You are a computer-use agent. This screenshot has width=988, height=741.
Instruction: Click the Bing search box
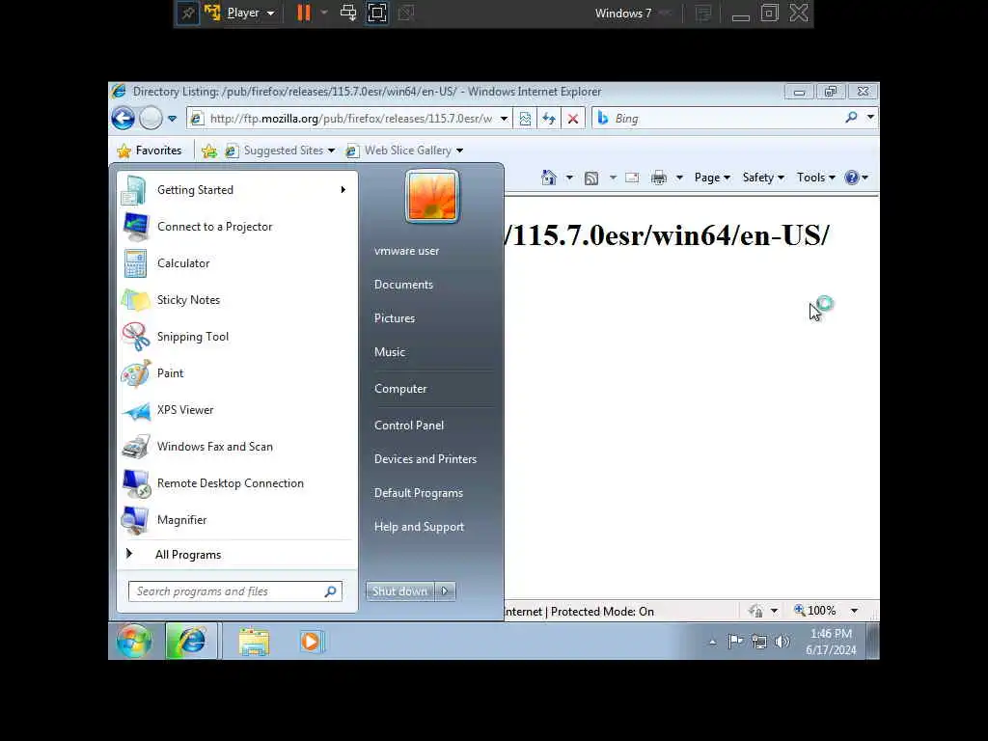(x=718, y=119)
